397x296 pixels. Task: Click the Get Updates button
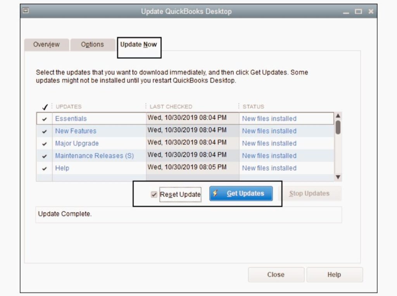pyautogui.click(x=241, y=193)
